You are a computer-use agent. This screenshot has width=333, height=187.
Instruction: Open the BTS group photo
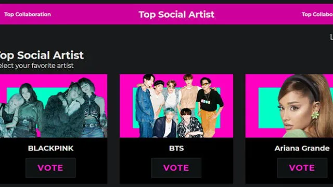tap(176, 105)
